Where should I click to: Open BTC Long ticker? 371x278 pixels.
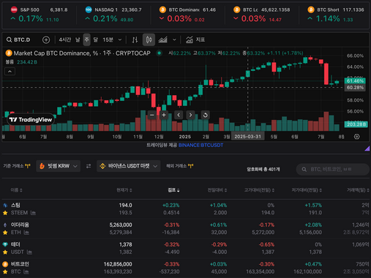pyautogui.click(x=261, y=15)
